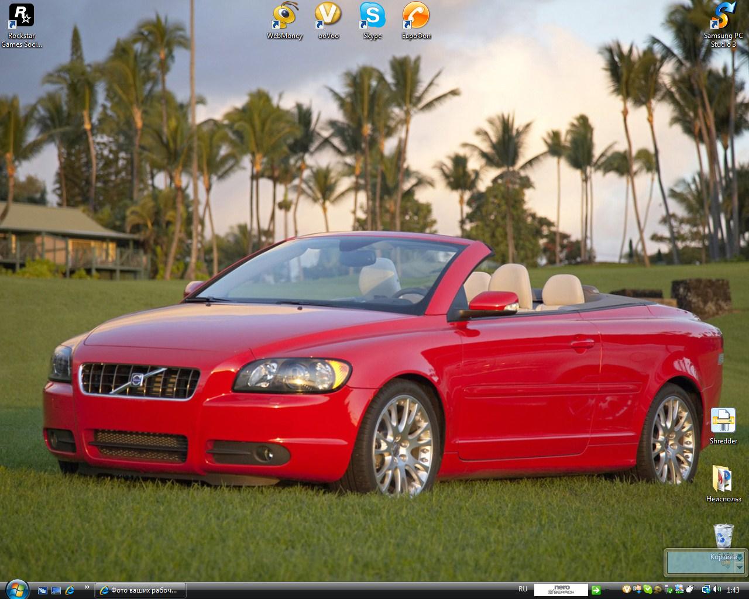Open the ЕвроФон desktop shortcut
The width and height of the screenshot is (749, 599).
coord(416,21)
